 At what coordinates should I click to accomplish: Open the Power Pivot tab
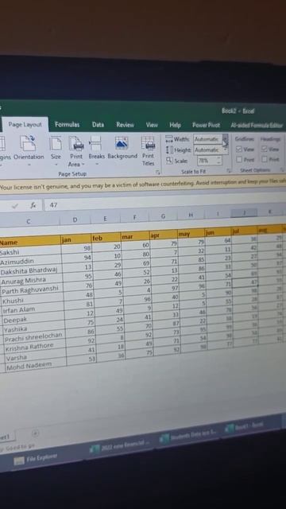(206, 125)
